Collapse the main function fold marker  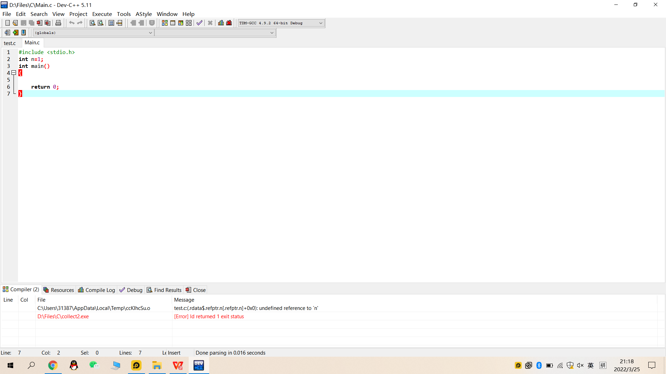[x=14, y=73]
